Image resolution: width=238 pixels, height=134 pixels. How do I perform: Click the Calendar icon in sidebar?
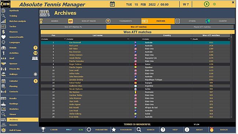(x=3, y=81)
